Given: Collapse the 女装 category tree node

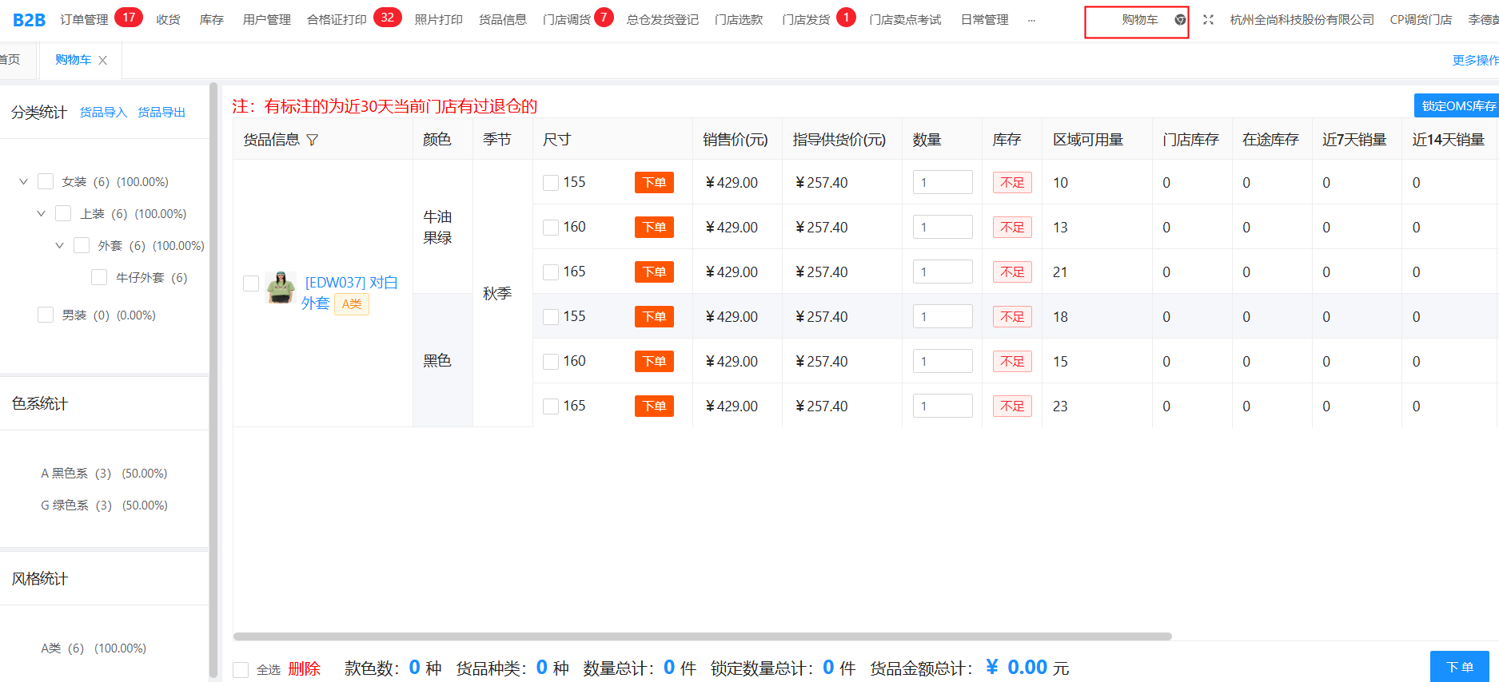Looking at the screenshot, I should coord(23,182).
